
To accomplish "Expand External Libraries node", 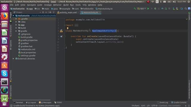I will click(x=13, y=59).
